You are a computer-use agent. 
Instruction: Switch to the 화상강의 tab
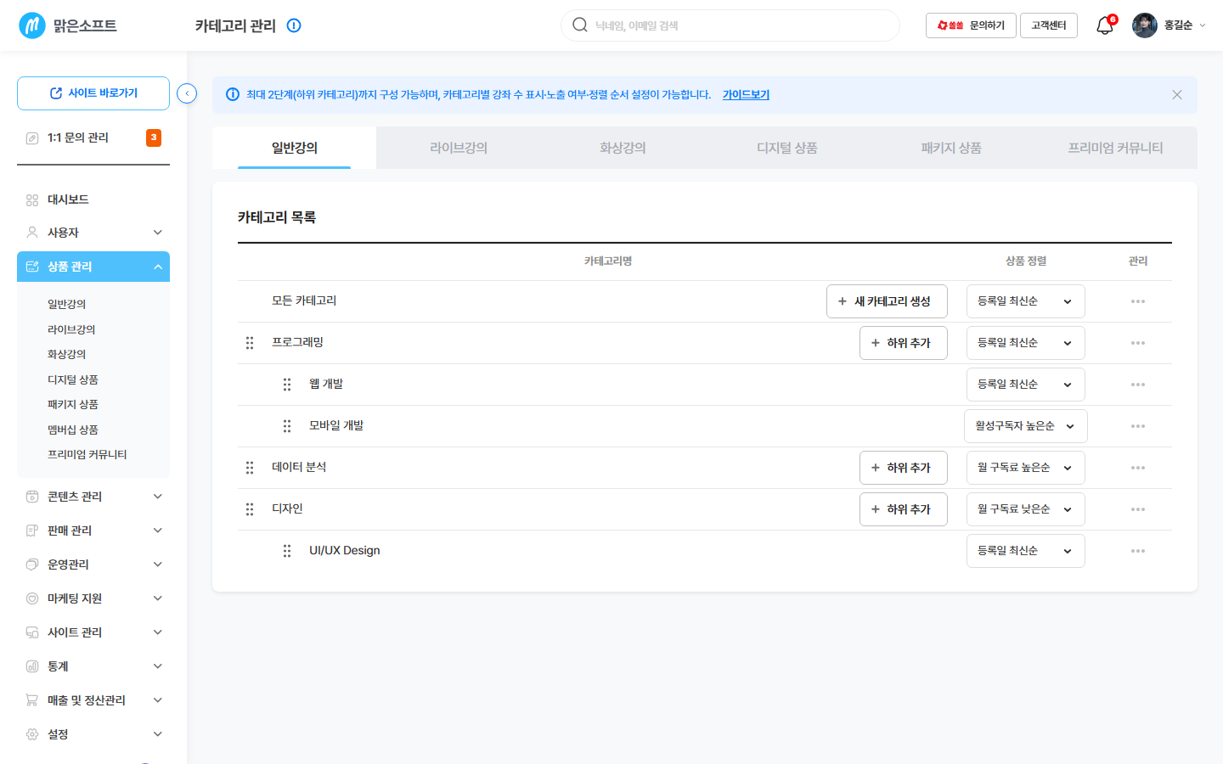pos(623,148)
